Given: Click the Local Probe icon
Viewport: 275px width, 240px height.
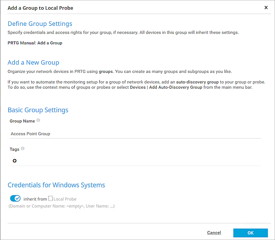Looking at the screenshot, I should pos(50,199).
